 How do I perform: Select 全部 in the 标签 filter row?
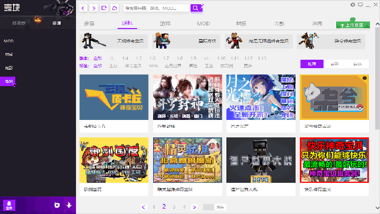tap(98, 66)
